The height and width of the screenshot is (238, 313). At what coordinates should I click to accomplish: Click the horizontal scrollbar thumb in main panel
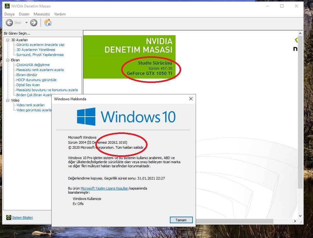tap(234, 221)
